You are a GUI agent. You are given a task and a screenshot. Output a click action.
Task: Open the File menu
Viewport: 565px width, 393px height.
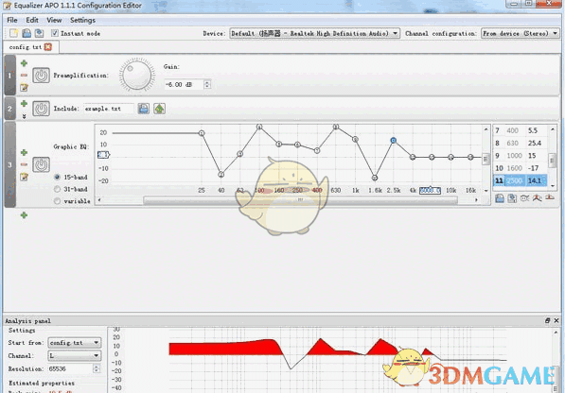click(12, 20)
